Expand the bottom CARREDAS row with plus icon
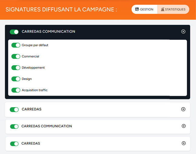196x154 pixels. coord(183,143)
